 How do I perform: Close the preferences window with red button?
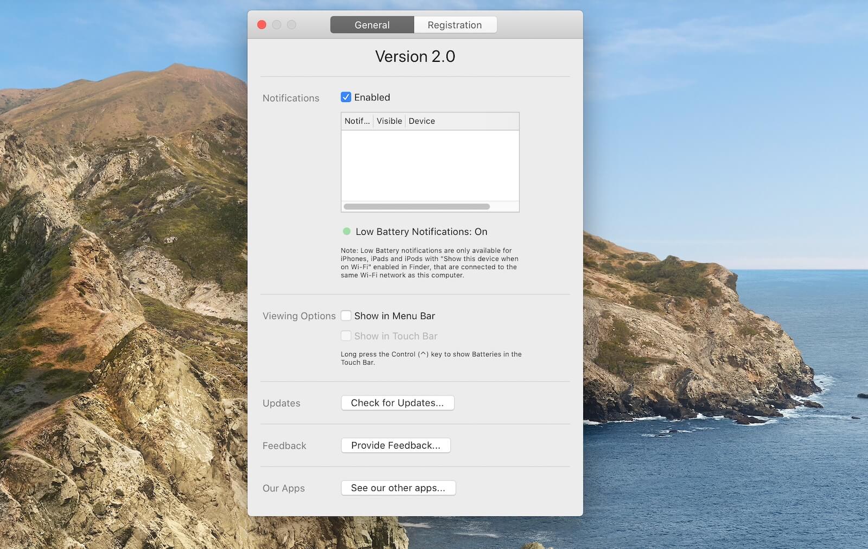coord(261,25)
